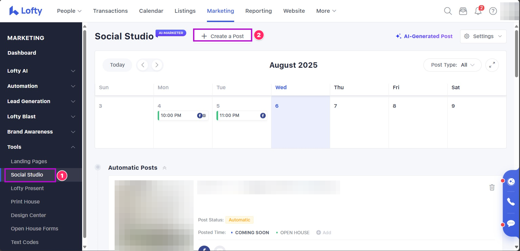Collapse the Automatic Posts section

click(165, 168)
